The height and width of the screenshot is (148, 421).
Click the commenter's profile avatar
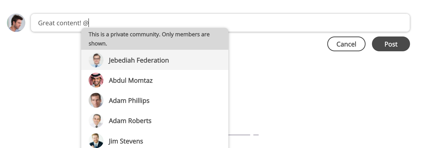pos(16,23)
